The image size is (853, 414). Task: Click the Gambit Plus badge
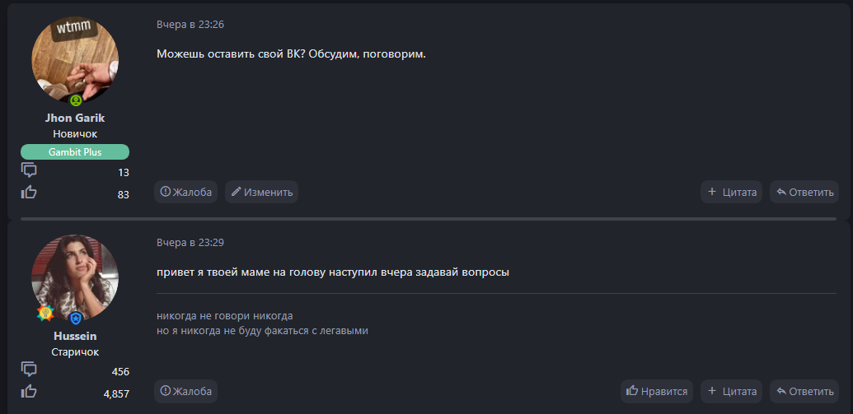(75, 151)
